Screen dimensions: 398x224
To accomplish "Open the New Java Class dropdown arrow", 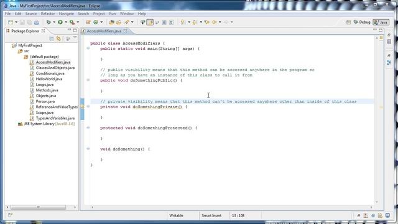I will point(101,22).
